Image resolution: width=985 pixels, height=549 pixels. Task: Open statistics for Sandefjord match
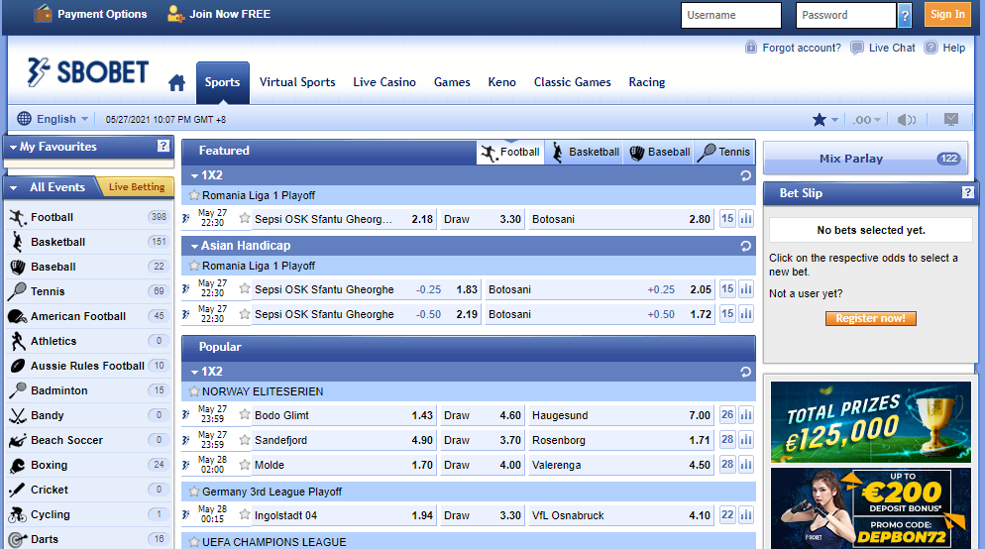(x=745, y=440)
